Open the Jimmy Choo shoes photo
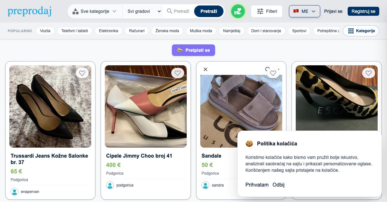 tap(146, 106)
